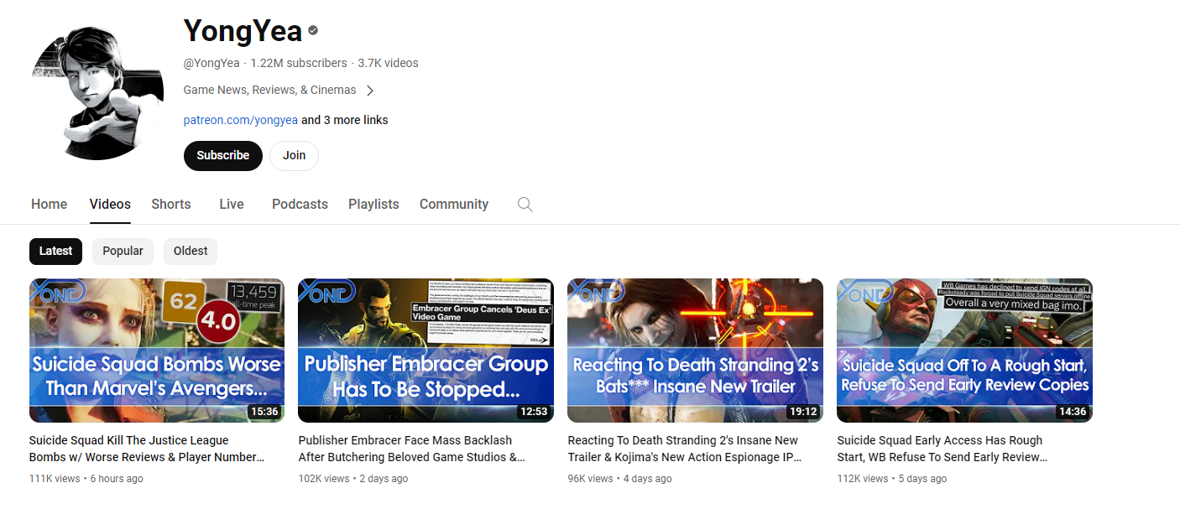1180x509 pixels.
Task: Open title 'Publisher Embracer Face Mass Backlash'
Action: coord(412,449)
